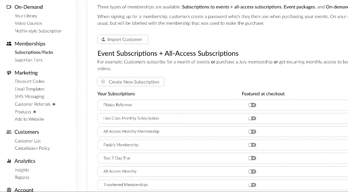Click the Memberships people icon

(x=9, y=44)
